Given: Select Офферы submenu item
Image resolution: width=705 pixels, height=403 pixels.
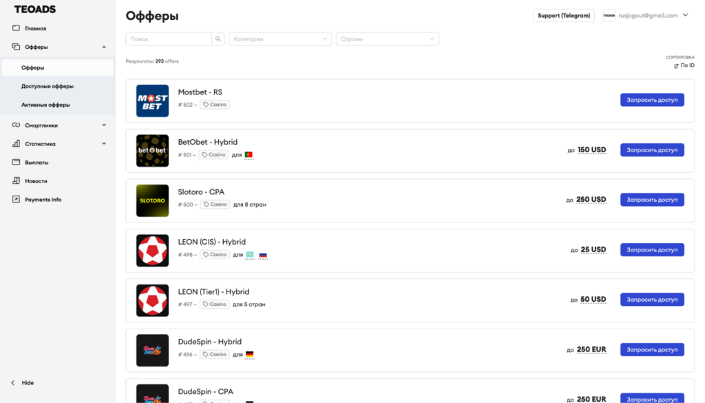Looking at the screenshot, I should tap(58, 68).
